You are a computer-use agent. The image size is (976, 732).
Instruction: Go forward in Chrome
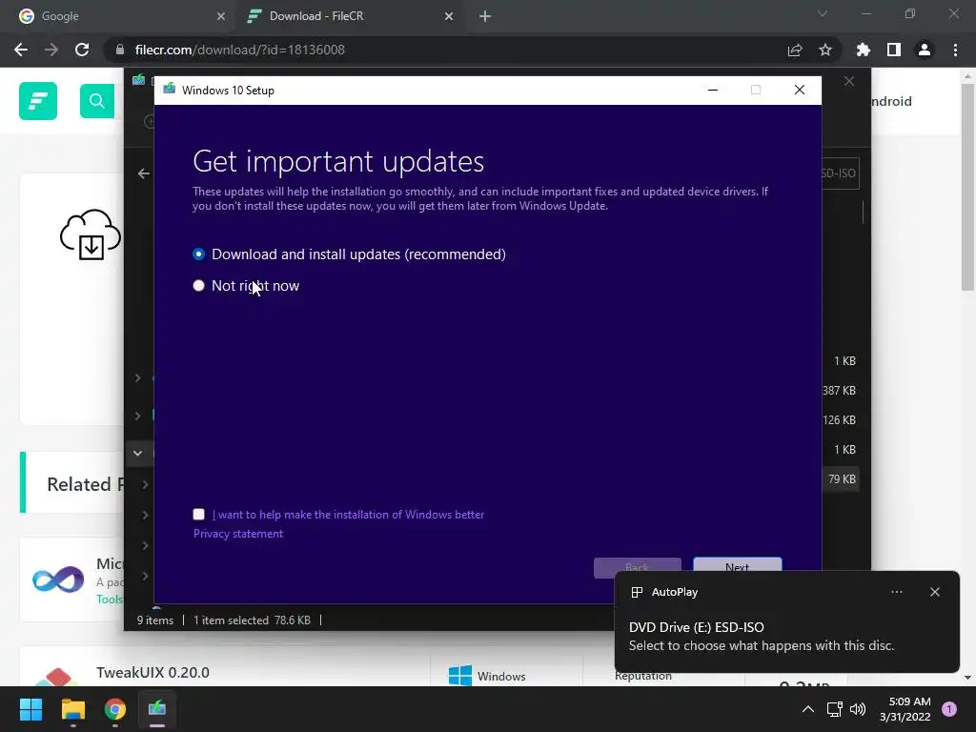51,50
